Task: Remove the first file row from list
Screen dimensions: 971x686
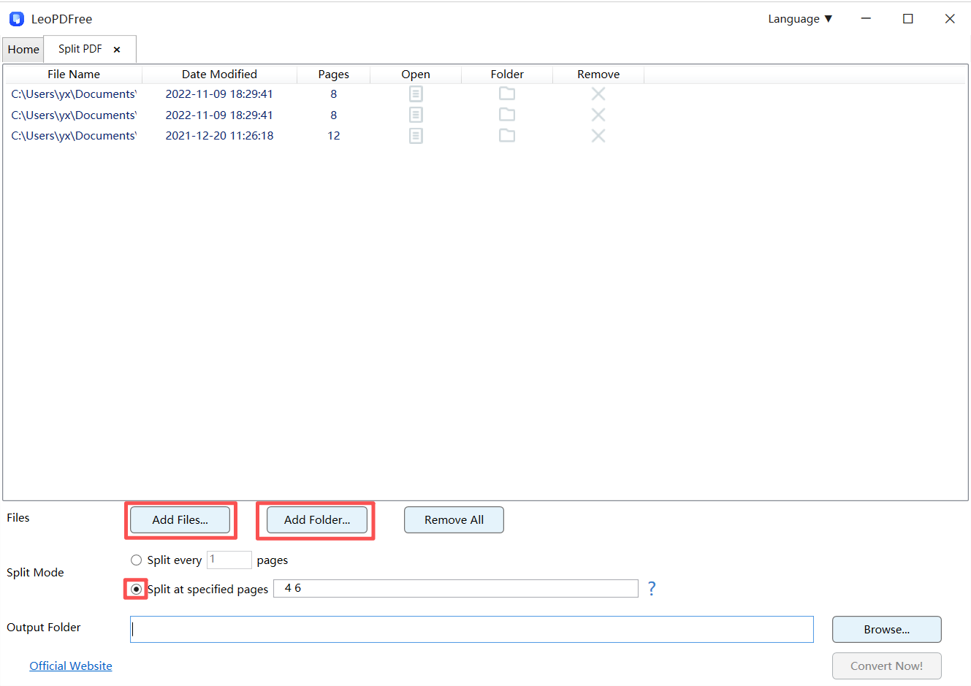Action: click(x=598, y=94)
